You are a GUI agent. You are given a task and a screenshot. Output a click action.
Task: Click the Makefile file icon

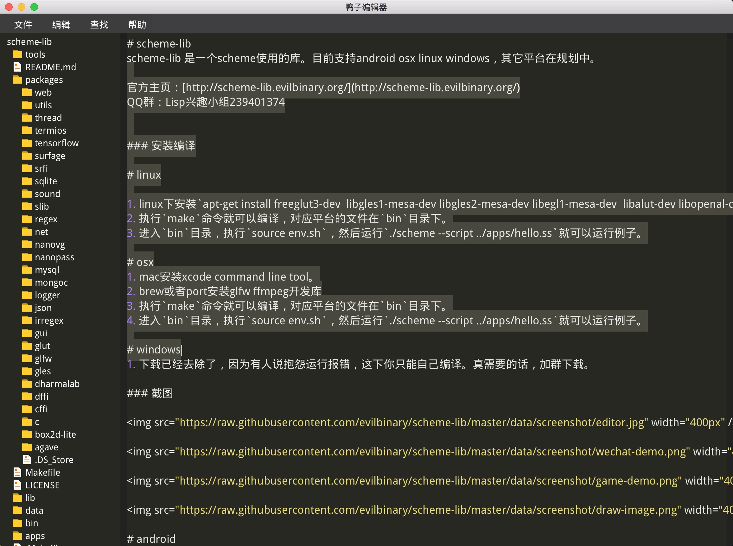coord(17,472)
